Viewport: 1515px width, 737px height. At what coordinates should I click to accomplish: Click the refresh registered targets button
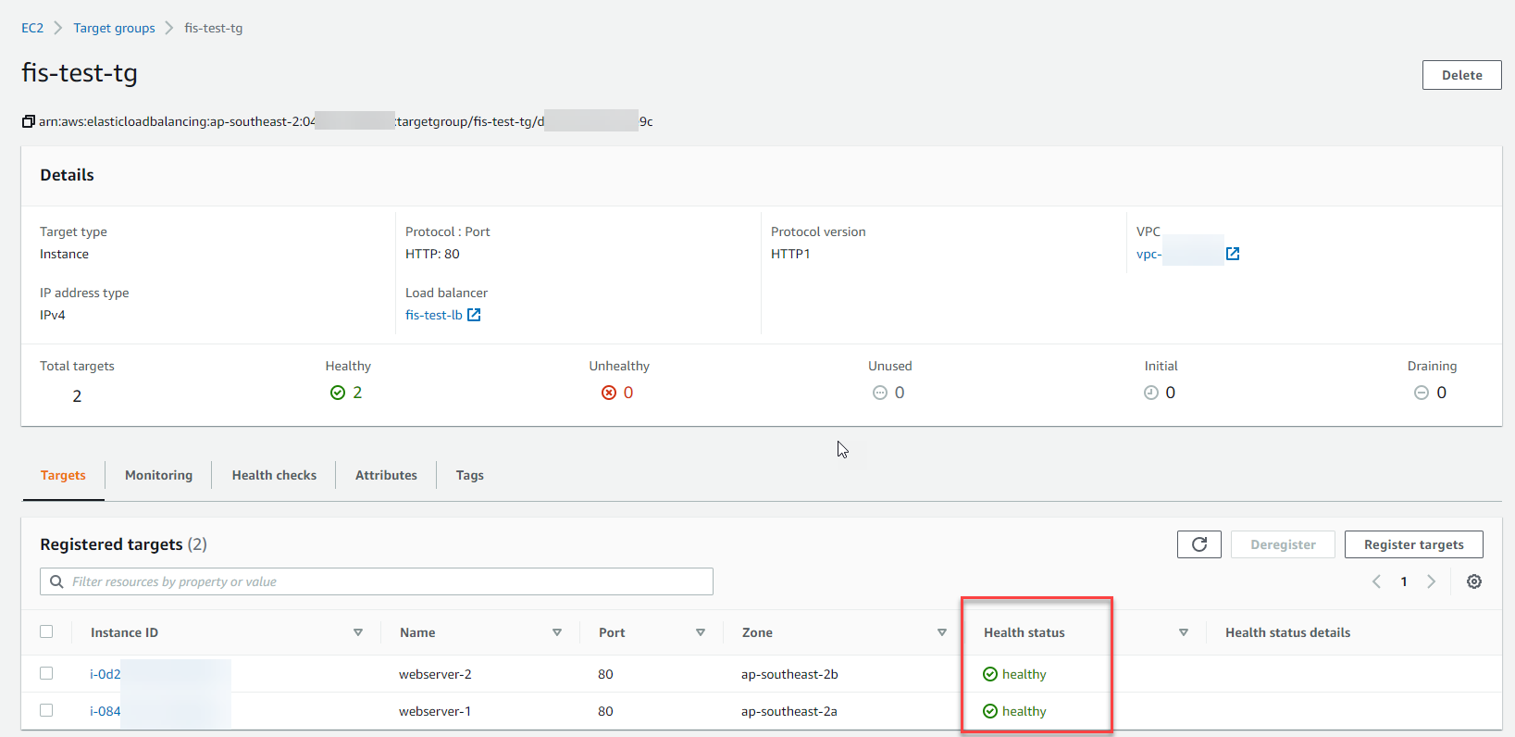coord(1198,544)
